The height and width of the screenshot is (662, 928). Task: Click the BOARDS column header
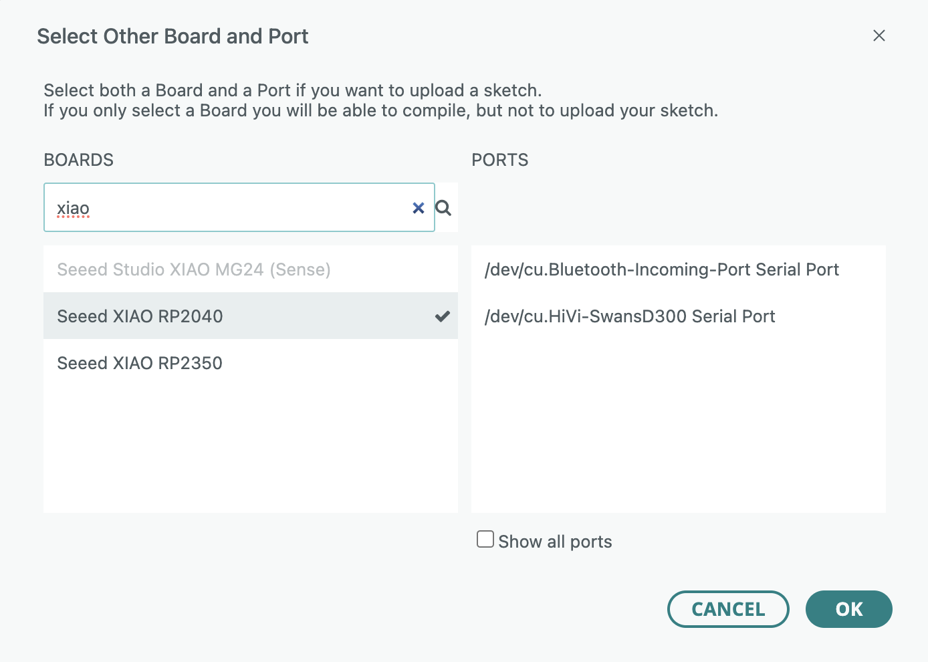point(78,160)
